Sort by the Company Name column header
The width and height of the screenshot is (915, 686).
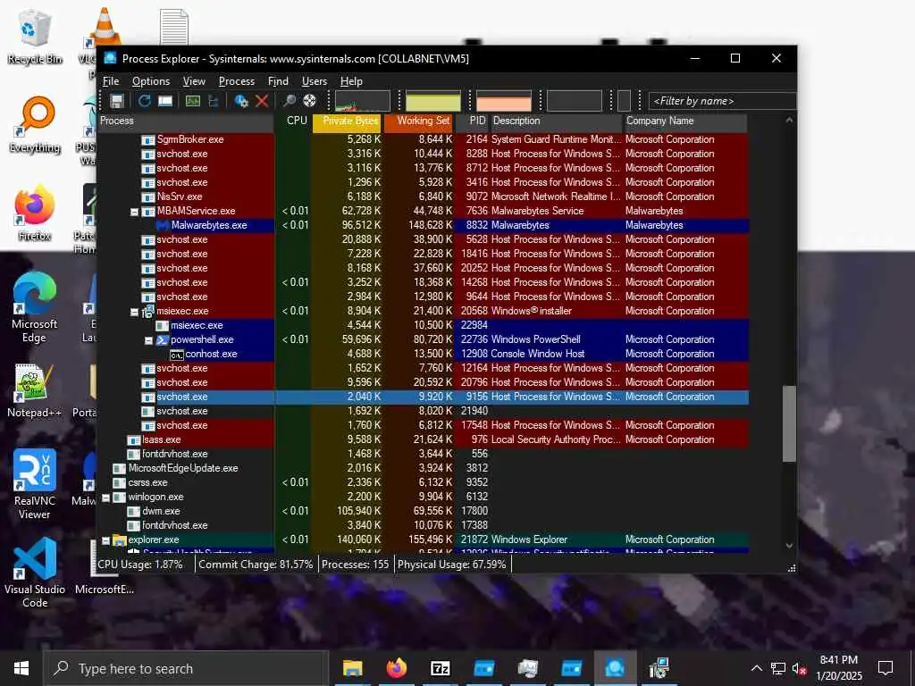685,121
